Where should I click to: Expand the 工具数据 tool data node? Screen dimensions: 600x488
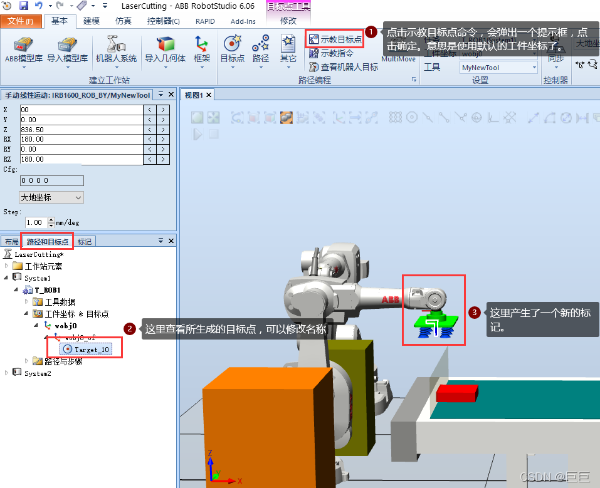point(26,301)
